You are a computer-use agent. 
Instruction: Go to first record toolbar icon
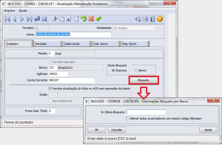7,19
